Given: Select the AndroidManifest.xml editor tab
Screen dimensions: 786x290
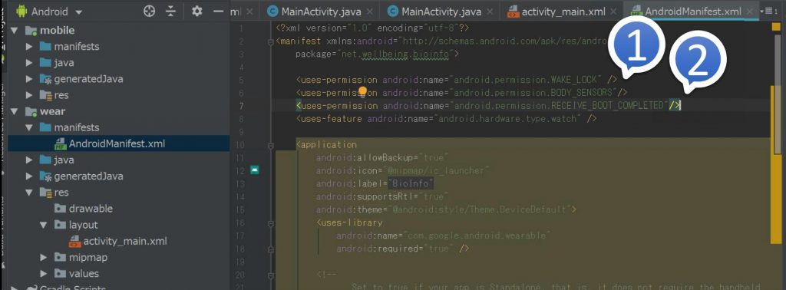Looking at the screenshot, I should click(x=693, y=11).
